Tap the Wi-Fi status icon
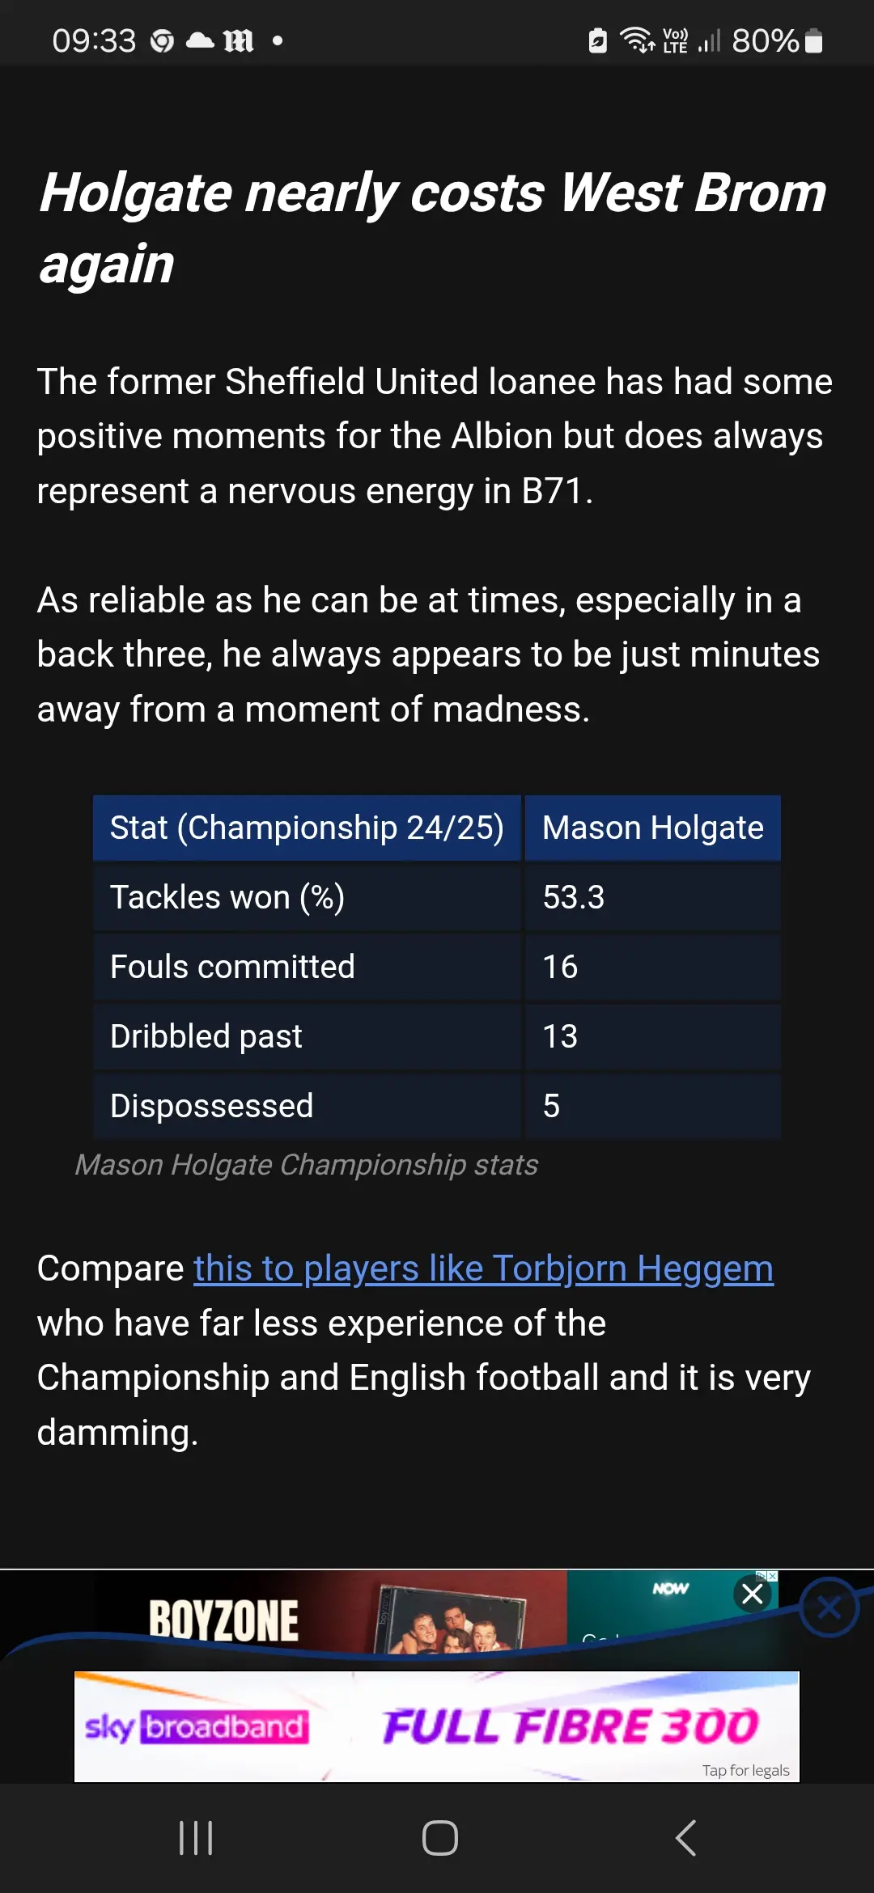This screenshot has width=874, height=1893. click(637, 40)
